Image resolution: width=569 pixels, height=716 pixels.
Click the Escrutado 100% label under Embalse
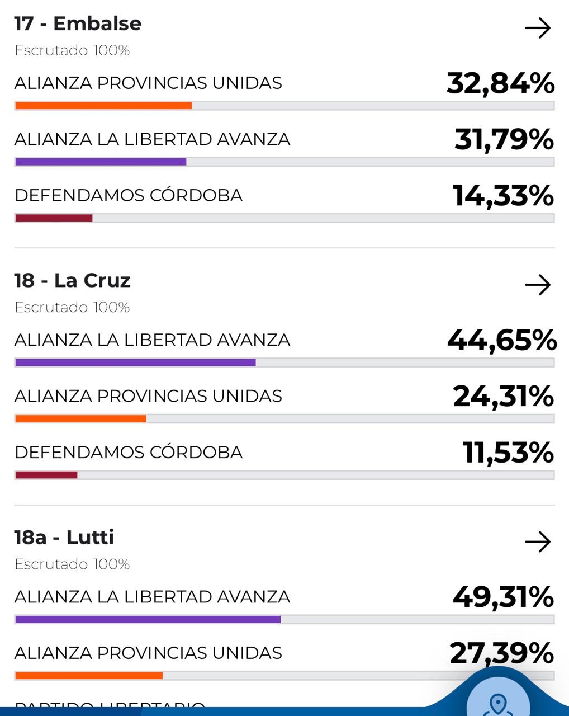(72, 50)
